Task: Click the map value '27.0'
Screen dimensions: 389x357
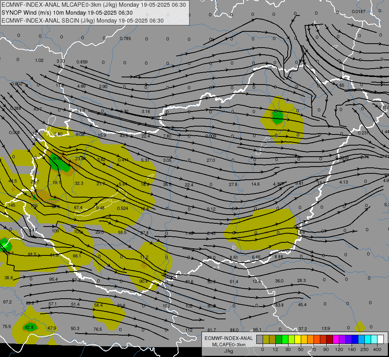Action: 211,160
